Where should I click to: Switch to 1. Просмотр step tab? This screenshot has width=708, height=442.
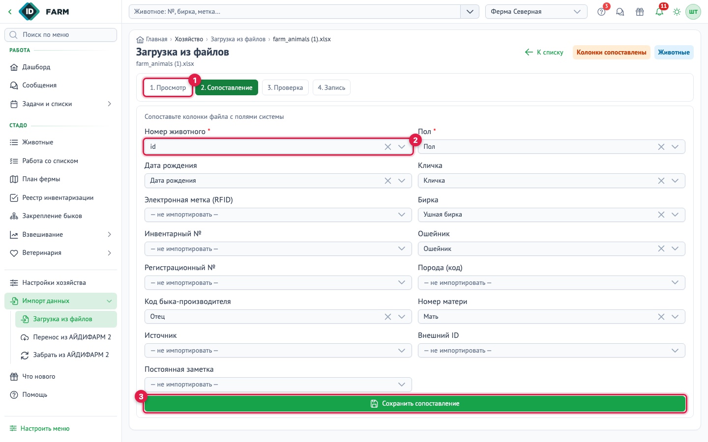pyautogui.click(x=168, y=88)
